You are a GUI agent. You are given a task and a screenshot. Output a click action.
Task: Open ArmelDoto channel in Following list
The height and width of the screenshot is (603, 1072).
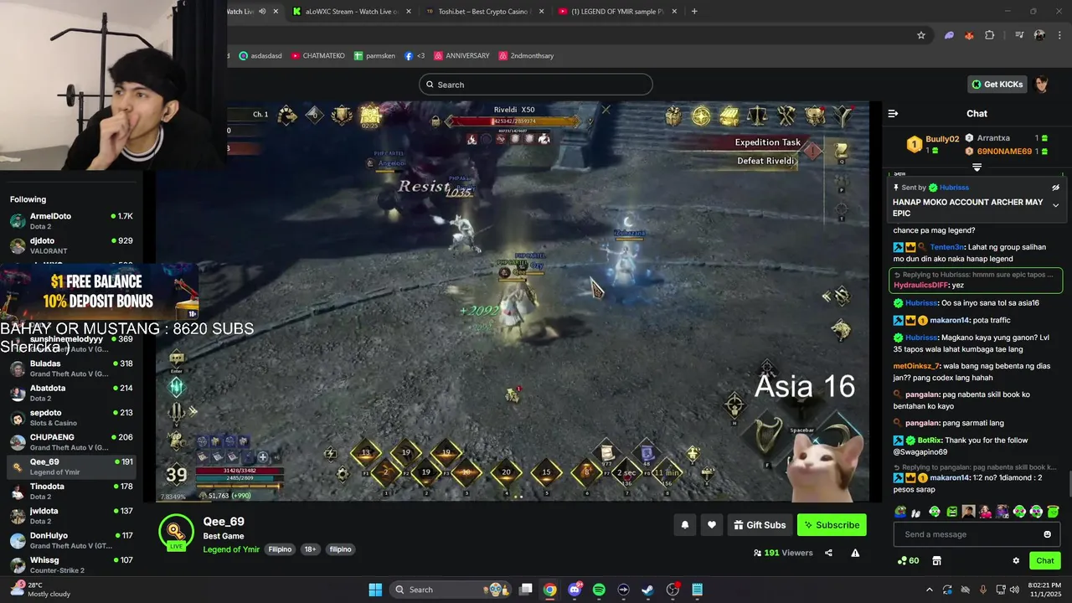(x=71, y=221)
